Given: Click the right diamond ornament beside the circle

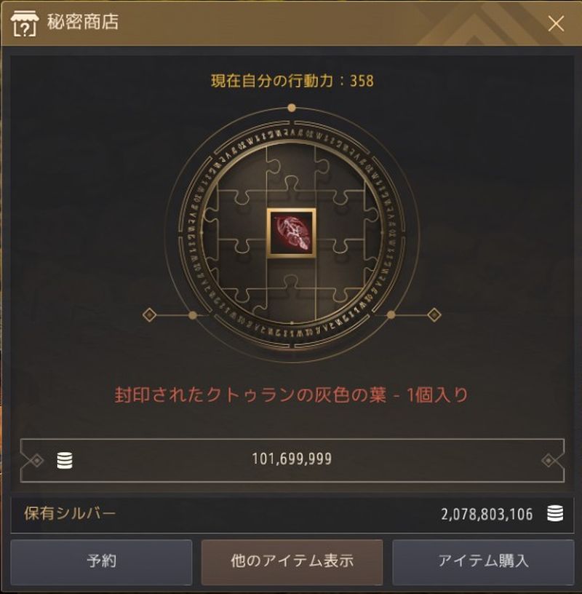Looking at the screenshot, I should pos(434,314).
